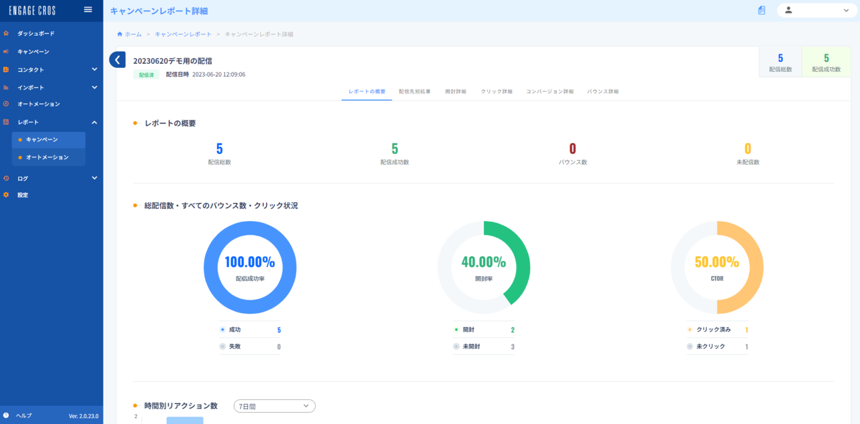Click the 設定 gear icon
Image resolution: width=860 pixels, height=424 pixels.
point(6,195)
